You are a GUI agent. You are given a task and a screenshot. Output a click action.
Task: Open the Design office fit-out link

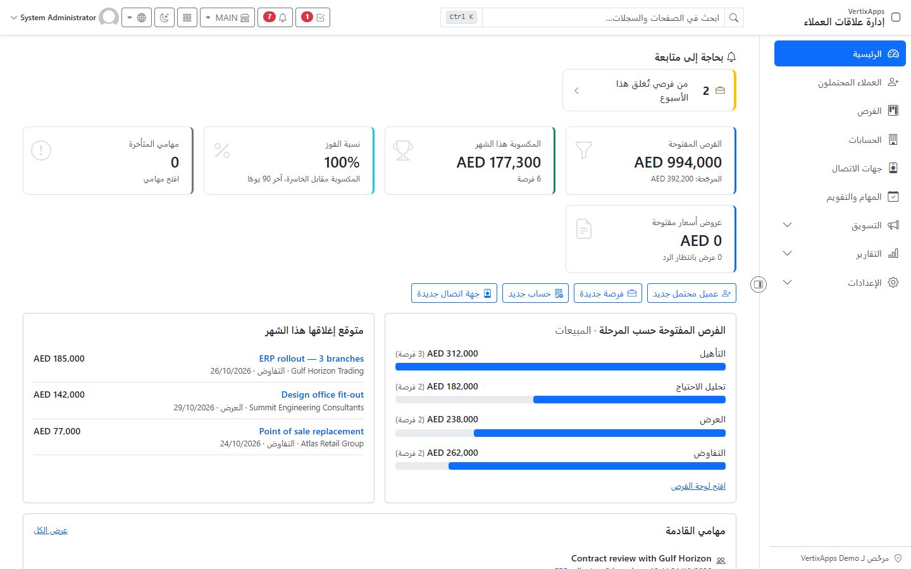pyautogui.click(x=323, y=395)
